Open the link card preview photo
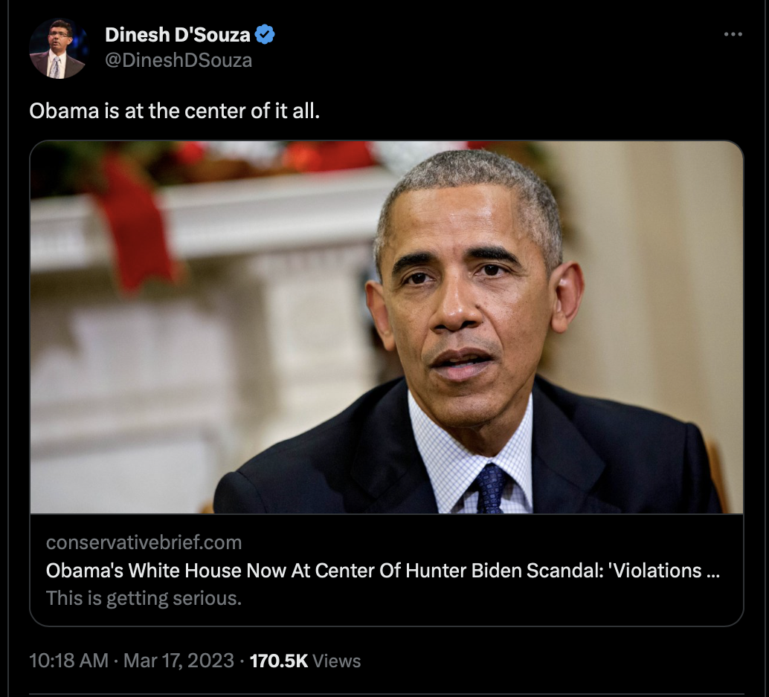Image resolution: width=769 pixels, height=697 pixels. [387, 328]
